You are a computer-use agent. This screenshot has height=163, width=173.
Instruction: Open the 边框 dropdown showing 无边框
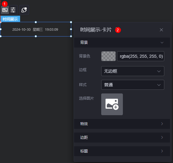click(x=133, y=71)
